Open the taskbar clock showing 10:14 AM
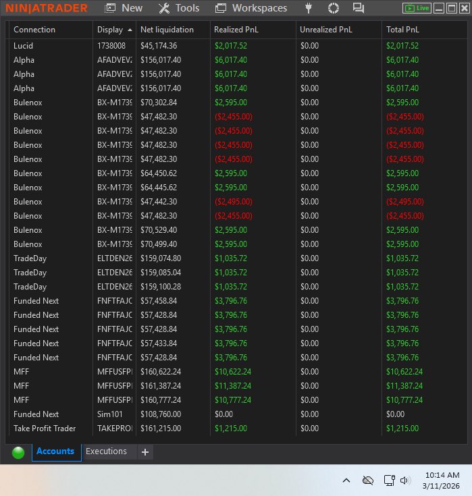472x496 pixels. (442, 480)
